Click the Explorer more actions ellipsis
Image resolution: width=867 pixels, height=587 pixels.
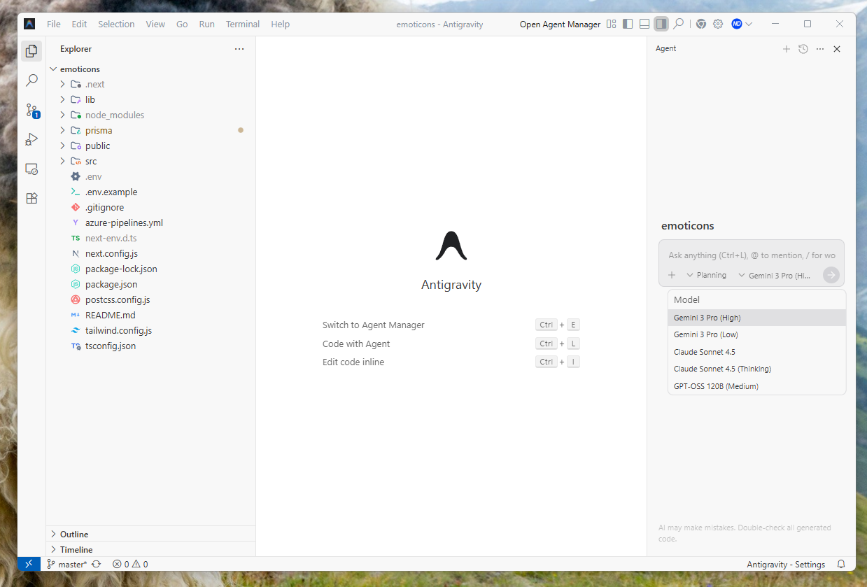(x=239, y=49)
